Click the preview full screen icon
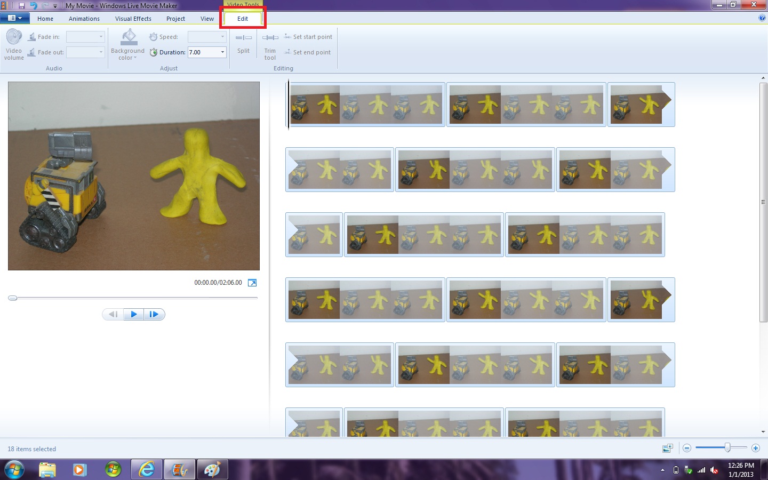The width and height of the screenshot is (768, 480). 252,283
